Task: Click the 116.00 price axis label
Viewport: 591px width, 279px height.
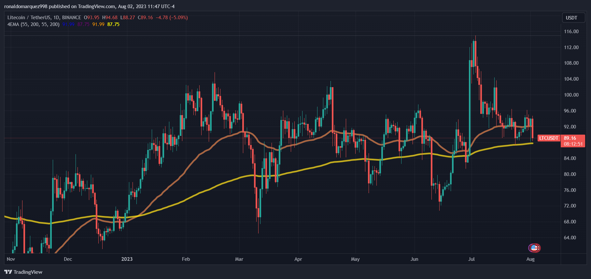Action: pyautogui.click(x=571, y=32)
